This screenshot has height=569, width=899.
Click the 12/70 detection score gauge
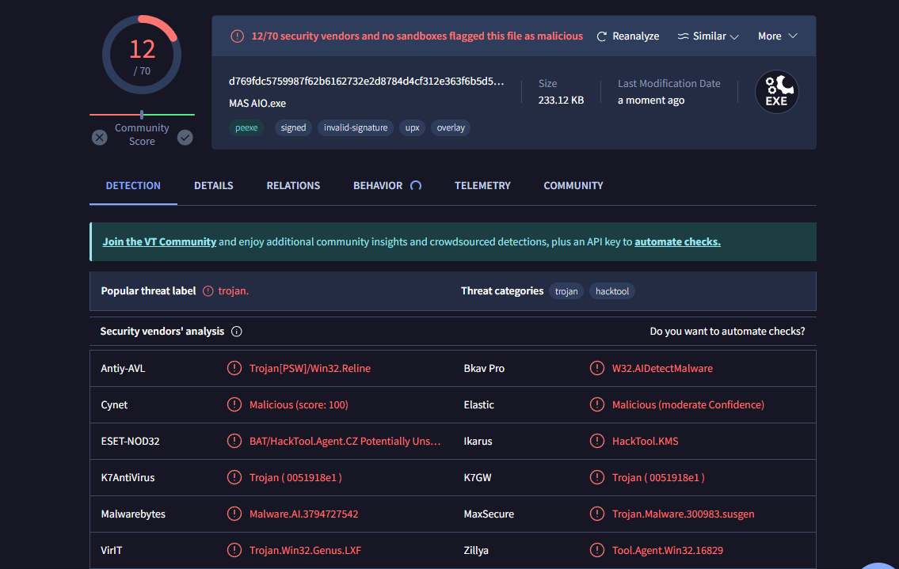142,55
